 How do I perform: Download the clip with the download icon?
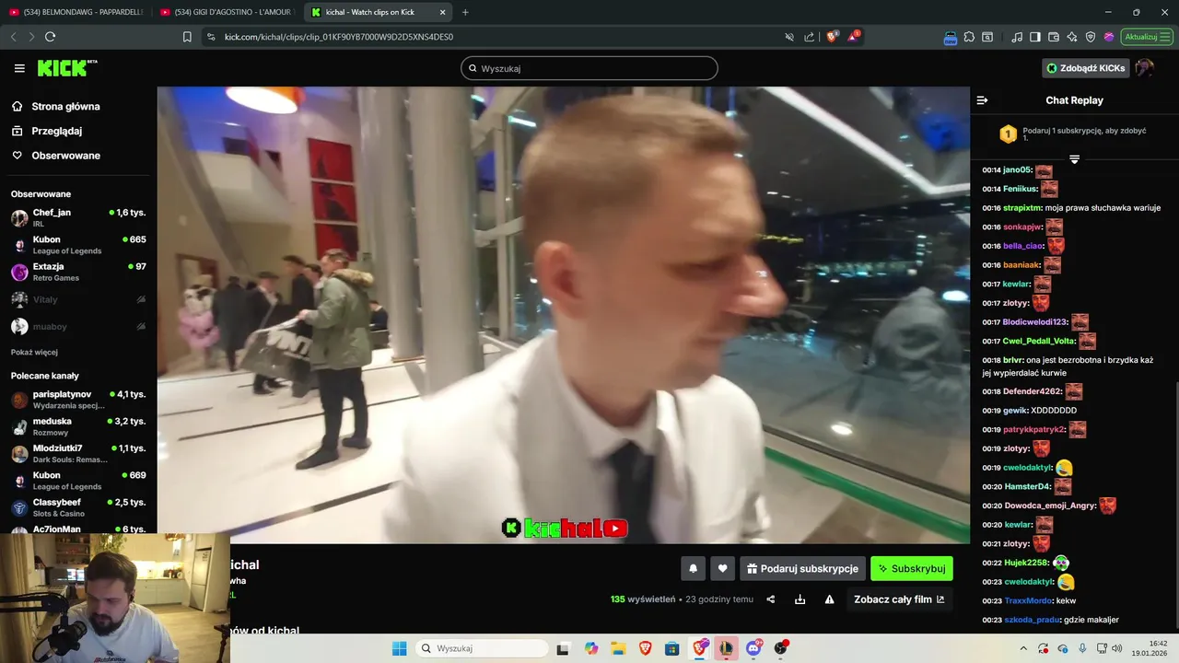[x=800, y=599]
